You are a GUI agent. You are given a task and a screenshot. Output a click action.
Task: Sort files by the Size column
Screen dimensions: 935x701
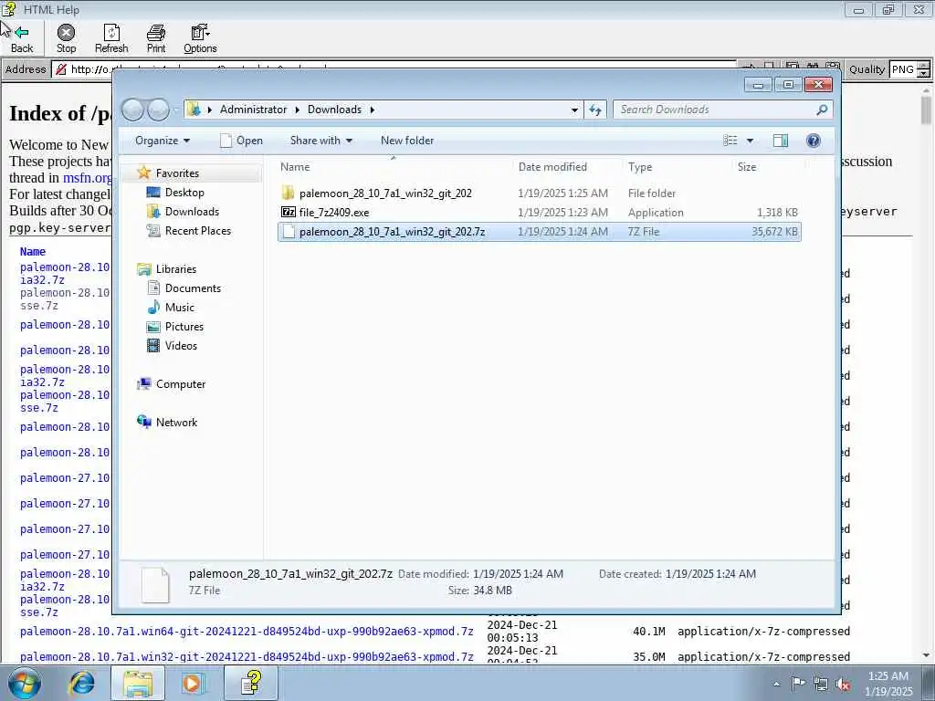(x=767, y=167)
